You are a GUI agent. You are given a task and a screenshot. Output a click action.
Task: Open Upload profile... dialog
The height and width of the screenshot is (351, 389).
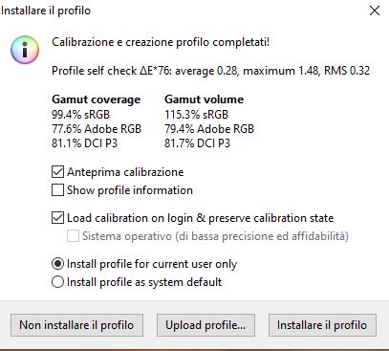click(205, 325)
